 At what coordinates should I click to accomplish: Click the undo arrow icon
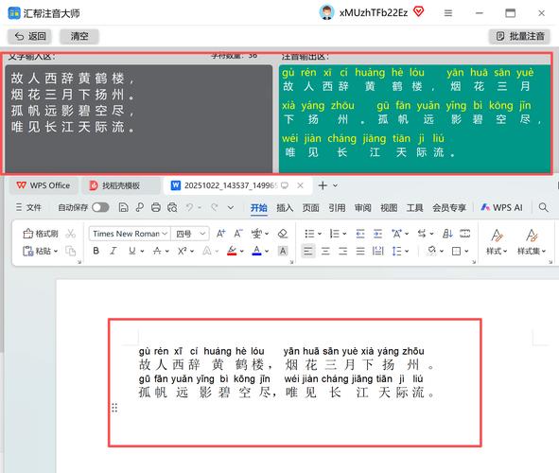(190, 207)
